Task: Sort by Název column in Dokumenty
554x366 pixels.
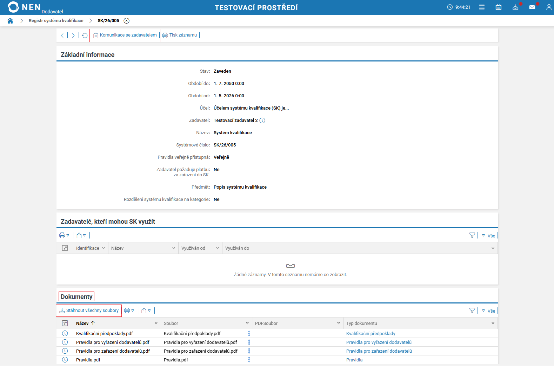Action: pyautogui.click(x=86, y=323)
